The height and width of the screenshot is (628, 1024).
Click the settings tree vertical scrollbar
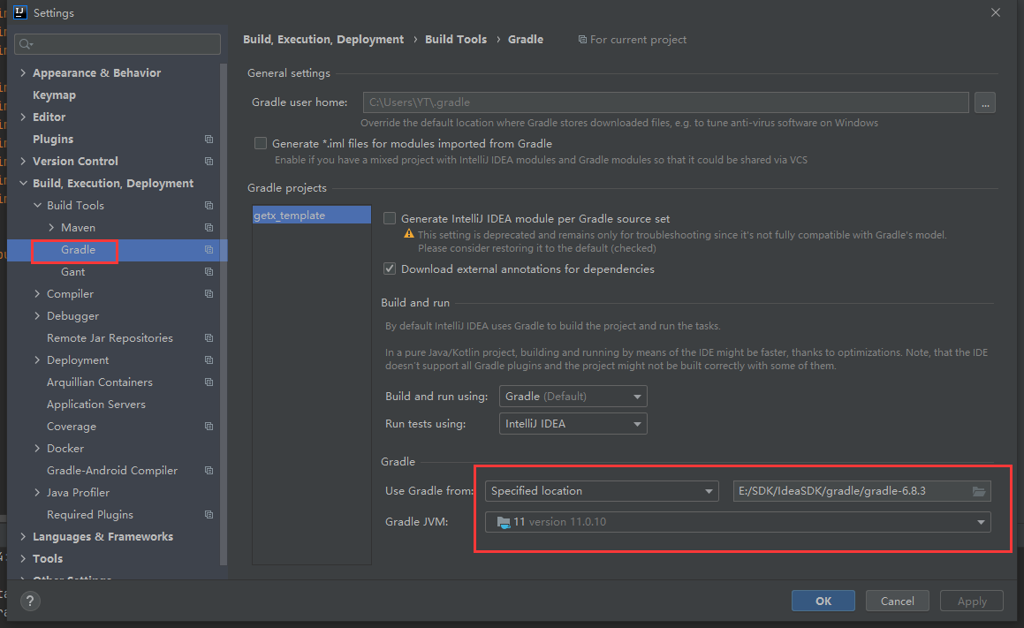(x=224, y=314)
